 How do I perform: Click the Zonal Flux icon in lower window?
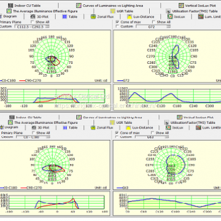click(93, 128)
